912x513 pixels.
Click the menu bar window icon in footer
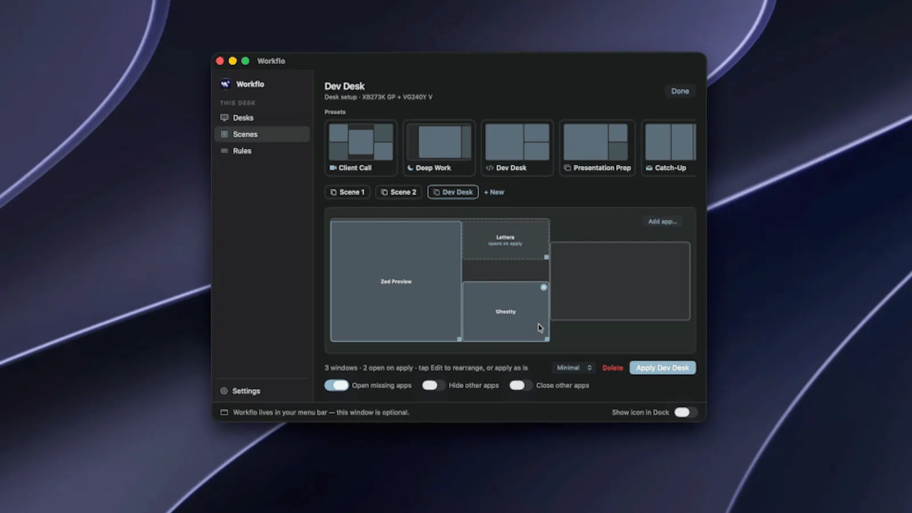224,412
